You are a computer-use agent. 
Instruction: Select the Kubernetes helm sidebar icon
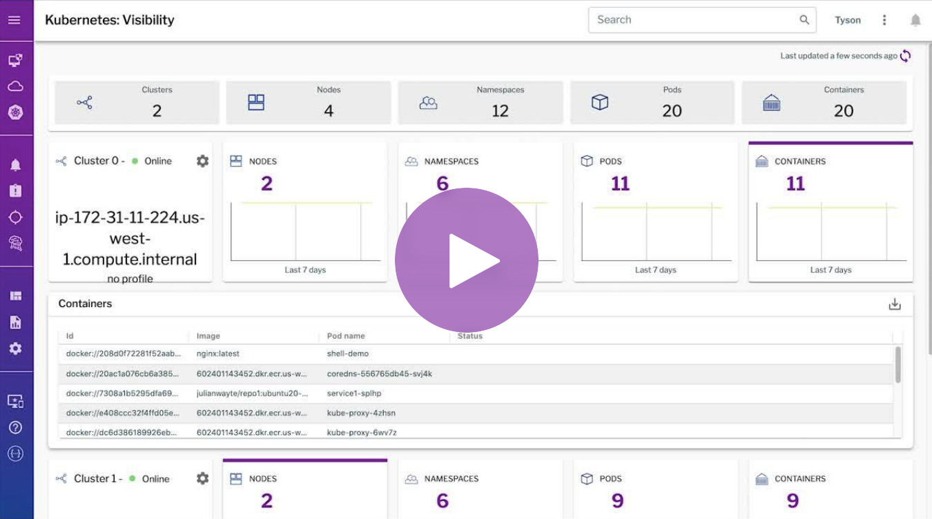click(15, 112)
